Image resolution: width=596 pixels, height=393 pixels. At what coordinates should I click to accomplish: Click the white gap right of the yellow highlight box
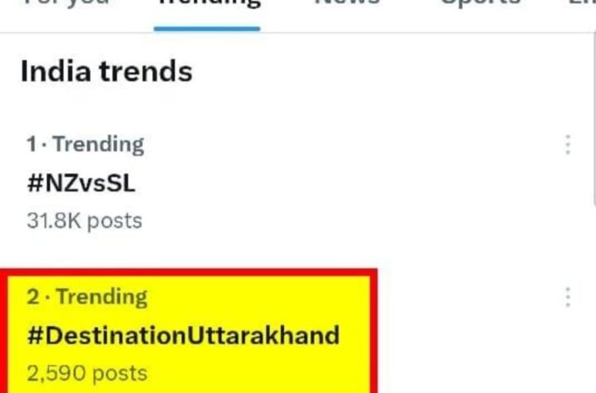click(x=464, y=339)
